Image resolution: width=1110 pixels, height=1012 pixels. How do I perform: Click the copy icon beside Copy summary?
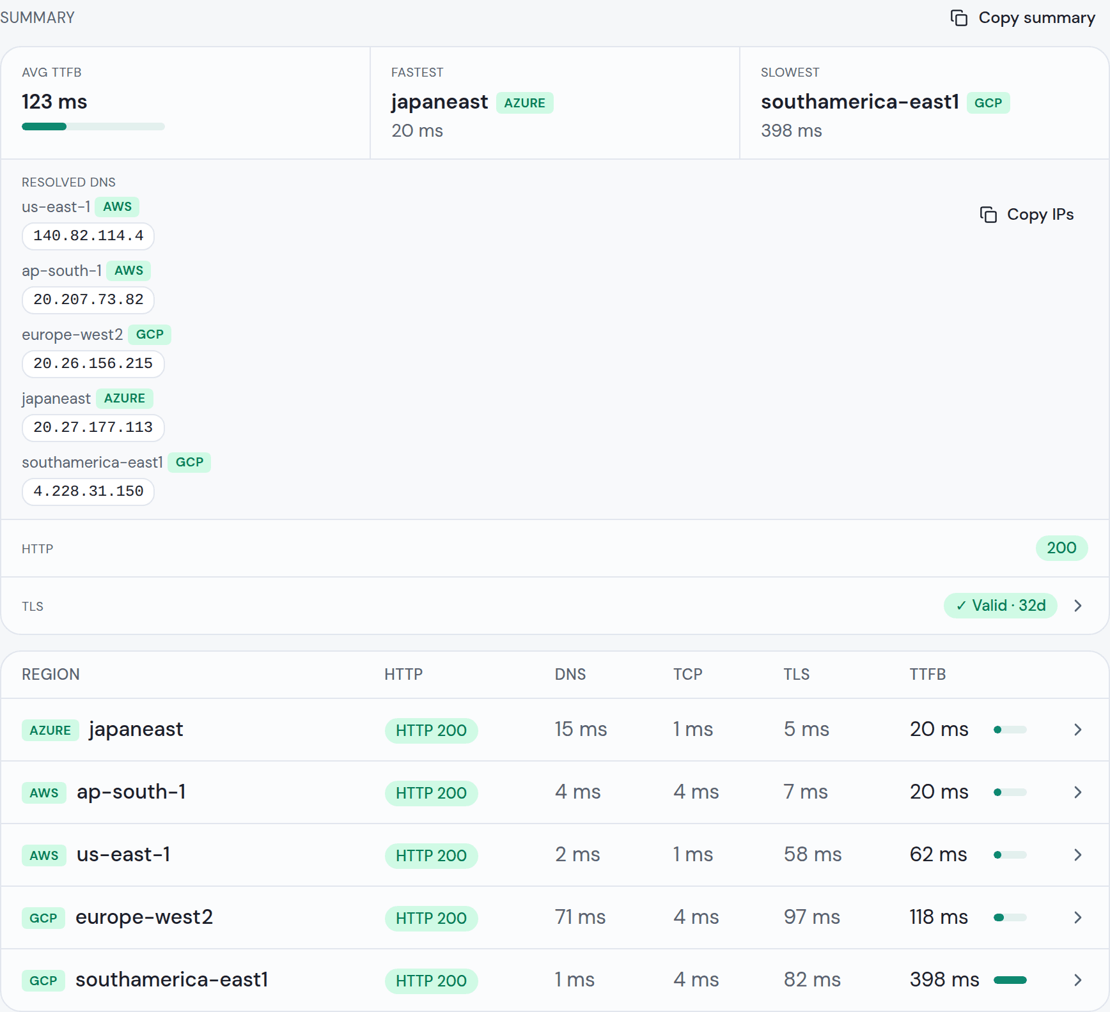point(958,18)
